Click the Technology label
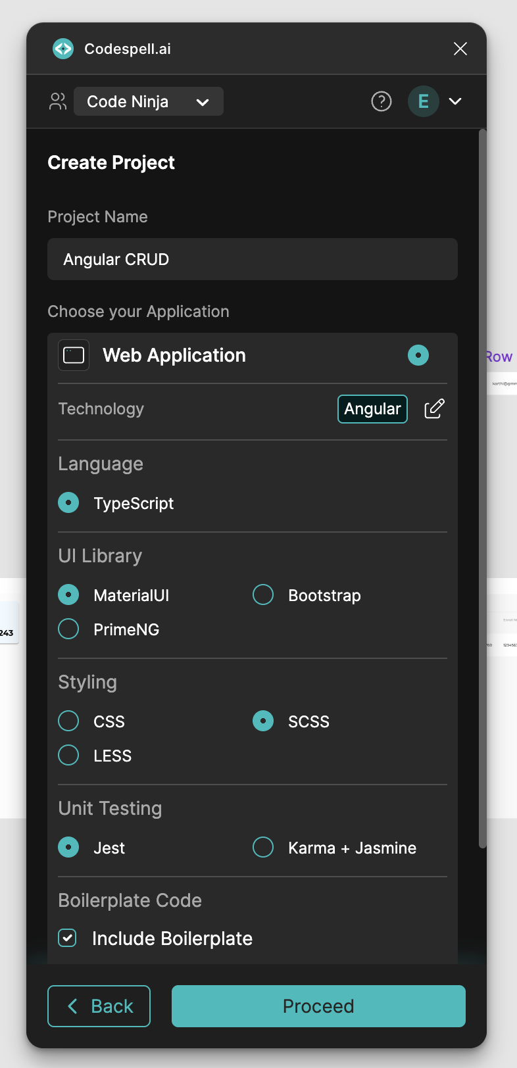 [101, 408]
